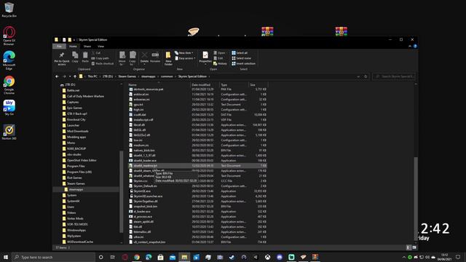Click the Paste ribbon button

tap(85, 57)
